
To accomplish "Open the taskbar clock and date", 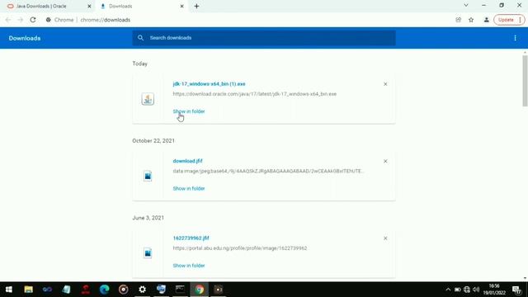I will [x=494, y=290].
